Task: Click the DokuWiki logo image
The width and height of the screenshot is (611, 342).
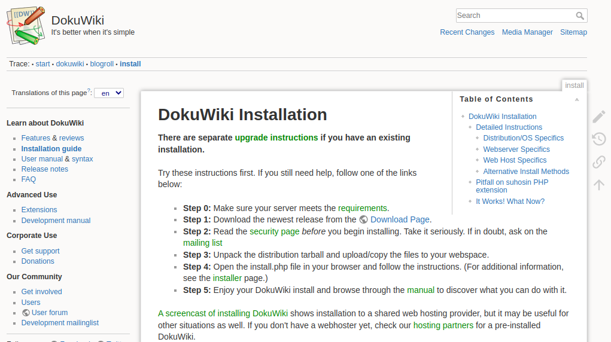Action: click(x=26, y=26)
